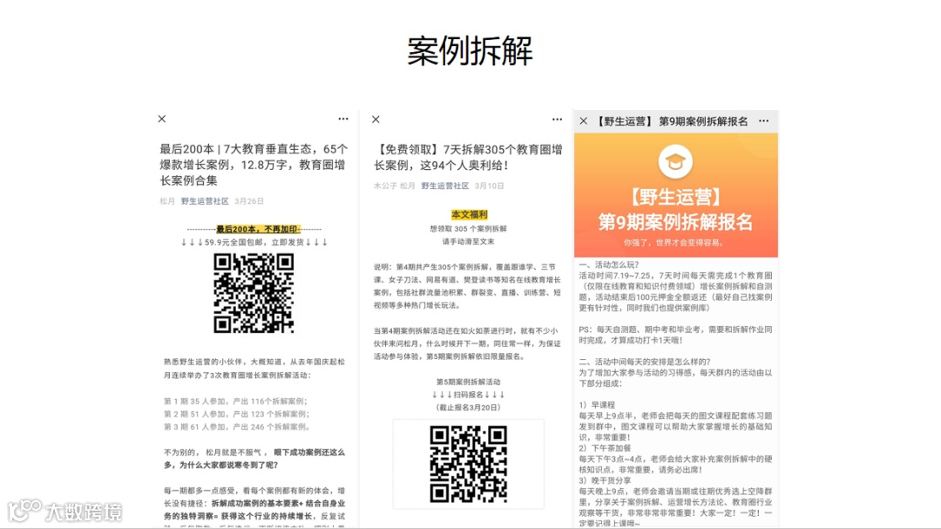Click the slogan 你强了，世界才会变得容易。
Screen dimensions: 941x529
[x=674, y=243]
